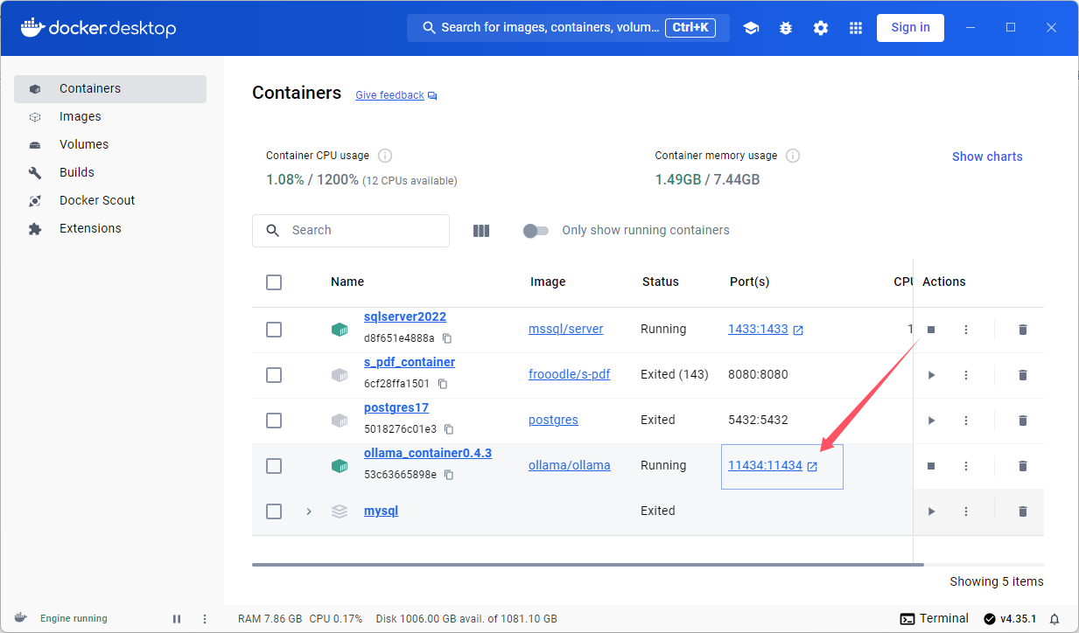Copy container ID 6cf28ffa1501
Screen dimensions: 1079x633
point(443,384)
